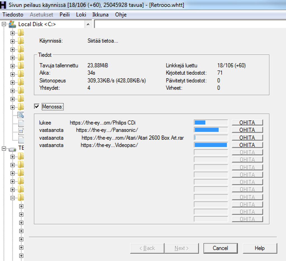Click the Atari Box Art progress bar
286x261 pixels.
tap(211, 138)
